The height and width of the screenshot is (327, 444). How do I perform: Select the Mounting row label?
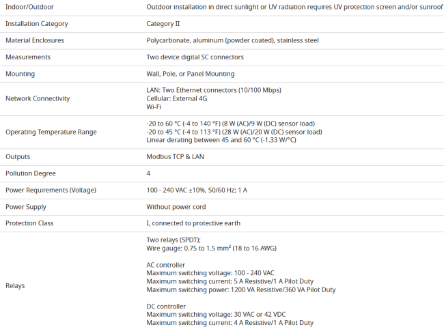pyautogui.click(x=20, y=74)
